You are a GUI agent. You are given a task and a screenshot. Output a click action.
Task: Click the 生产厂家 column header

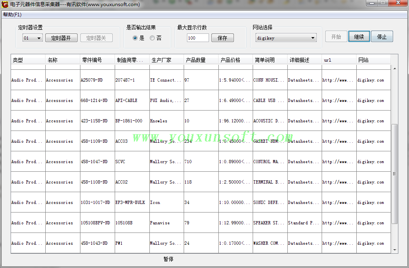[167, 60]
